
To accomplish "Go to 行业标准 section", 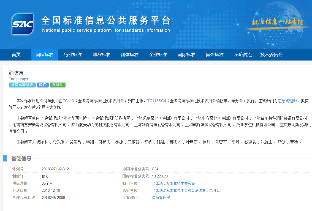I will click(73, 54).
